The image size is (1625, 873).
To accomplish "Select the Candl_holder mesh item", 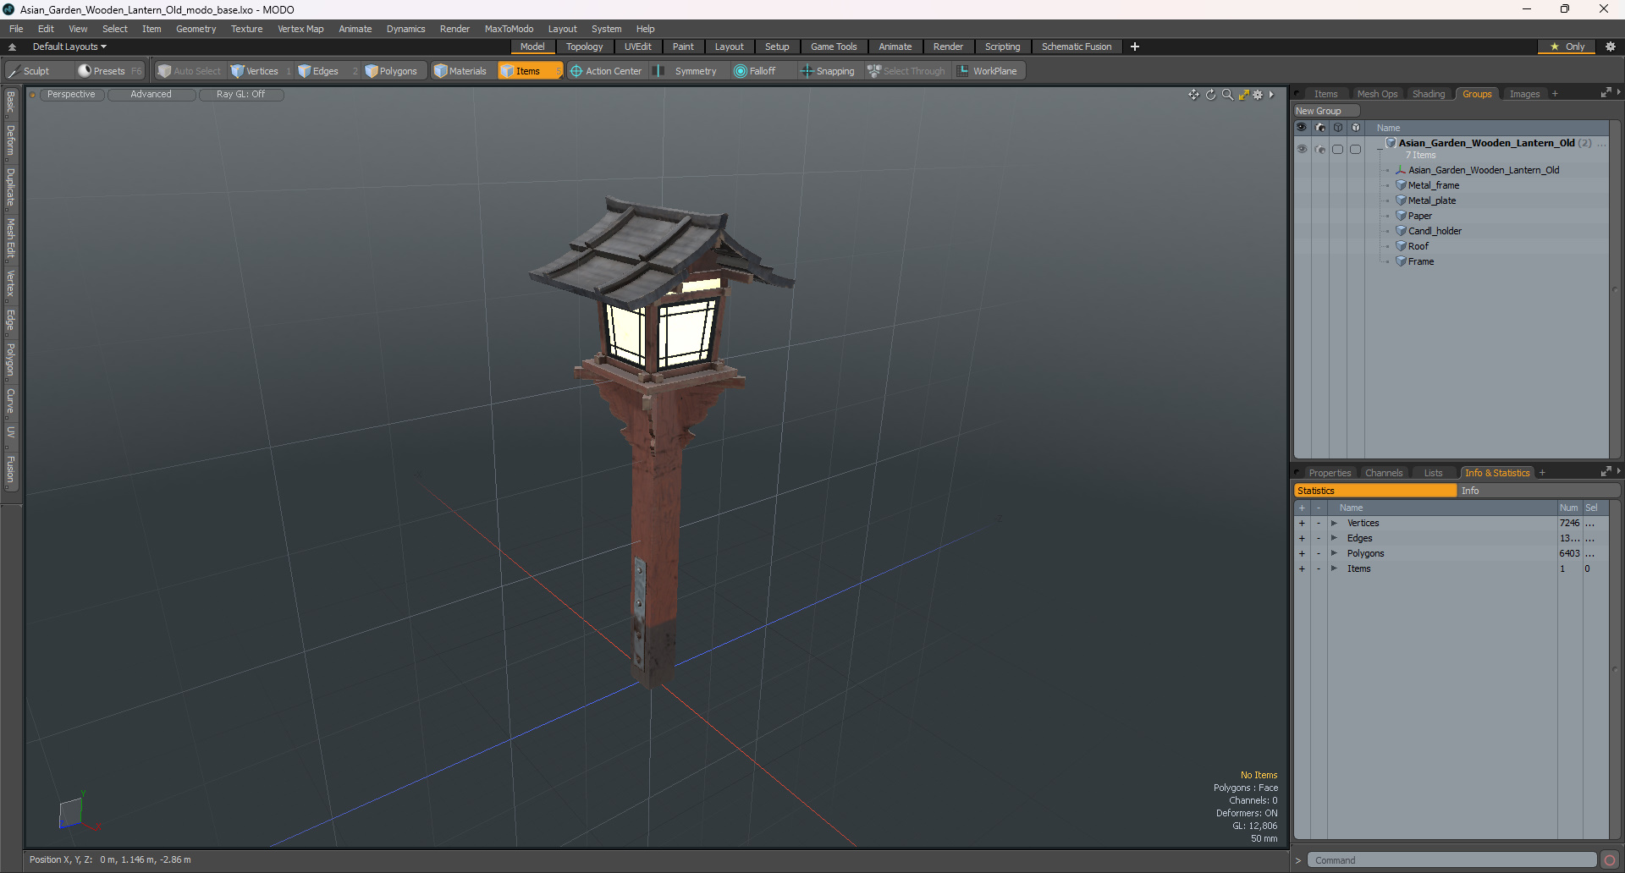I will [x=1435, y=231].
